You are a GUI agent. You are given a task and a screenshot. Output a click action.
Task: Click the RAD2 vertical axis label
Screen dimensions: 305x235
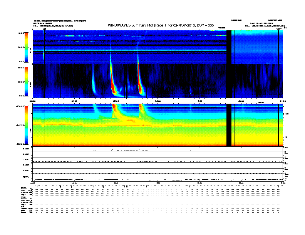click(x=30, y=50)
